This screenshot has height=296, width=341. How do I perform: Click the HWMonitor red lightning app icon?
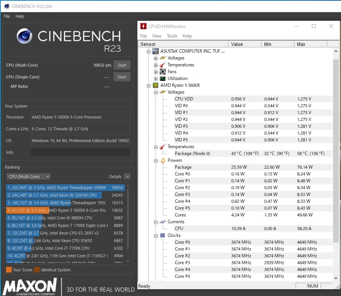(x=143, y=27)
